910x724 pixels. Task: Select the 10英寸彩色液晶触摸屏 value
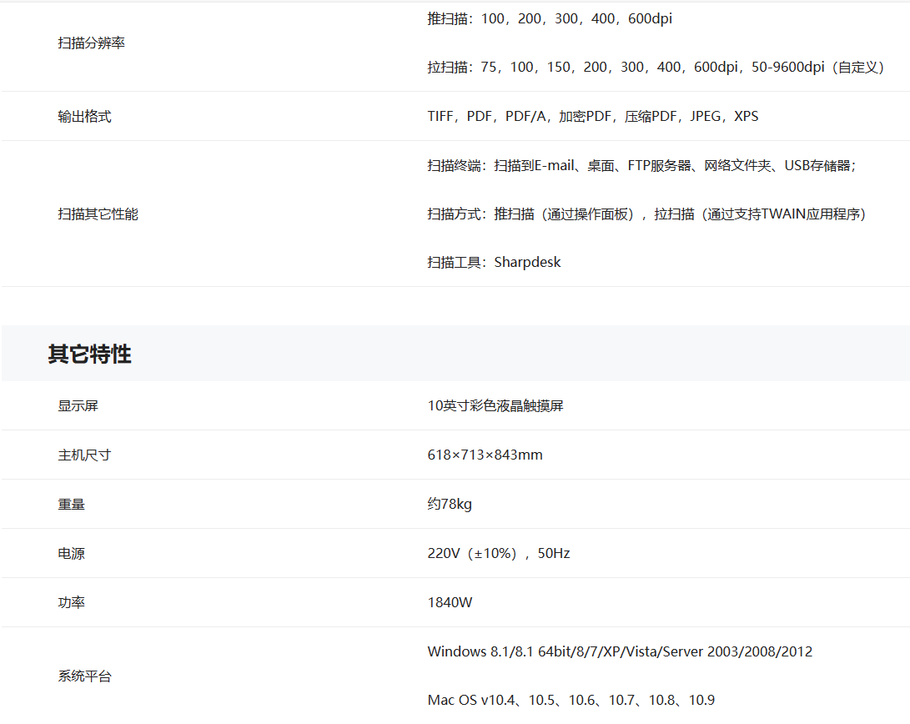495,406
